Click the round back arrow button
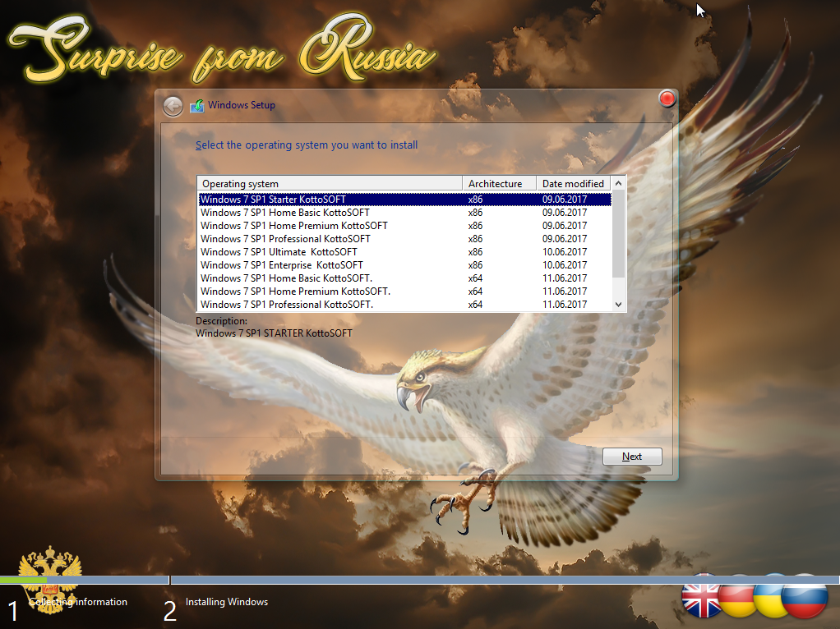 [x=173, y=106]
